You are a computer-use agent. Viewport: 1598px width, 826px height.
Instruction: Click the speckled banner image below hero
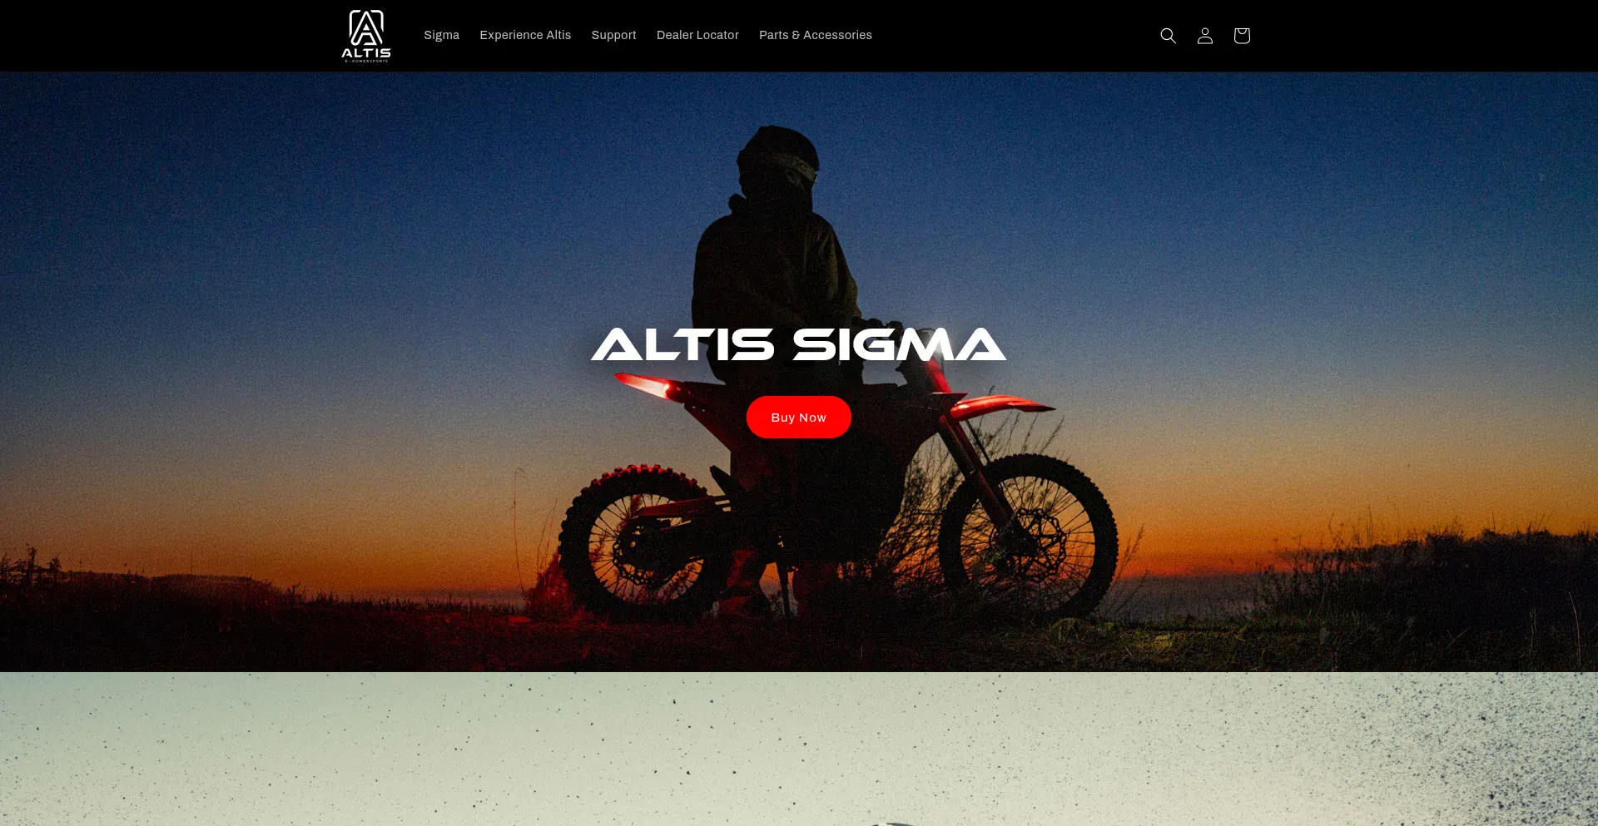[x=799, y=749]
